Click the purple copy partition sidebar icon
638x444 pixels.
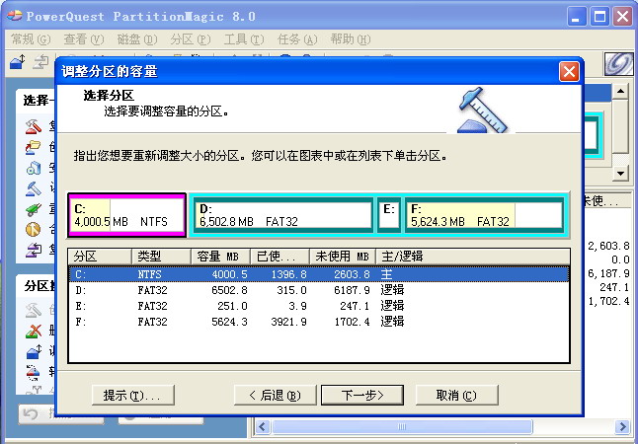click(x=33, y=250)
